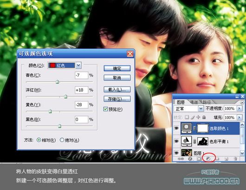Image resolution: width=246 pixels, height=190 pixels.
Task: Select the black layer mask of 色彩平衡 1
Action: [202, 141]
